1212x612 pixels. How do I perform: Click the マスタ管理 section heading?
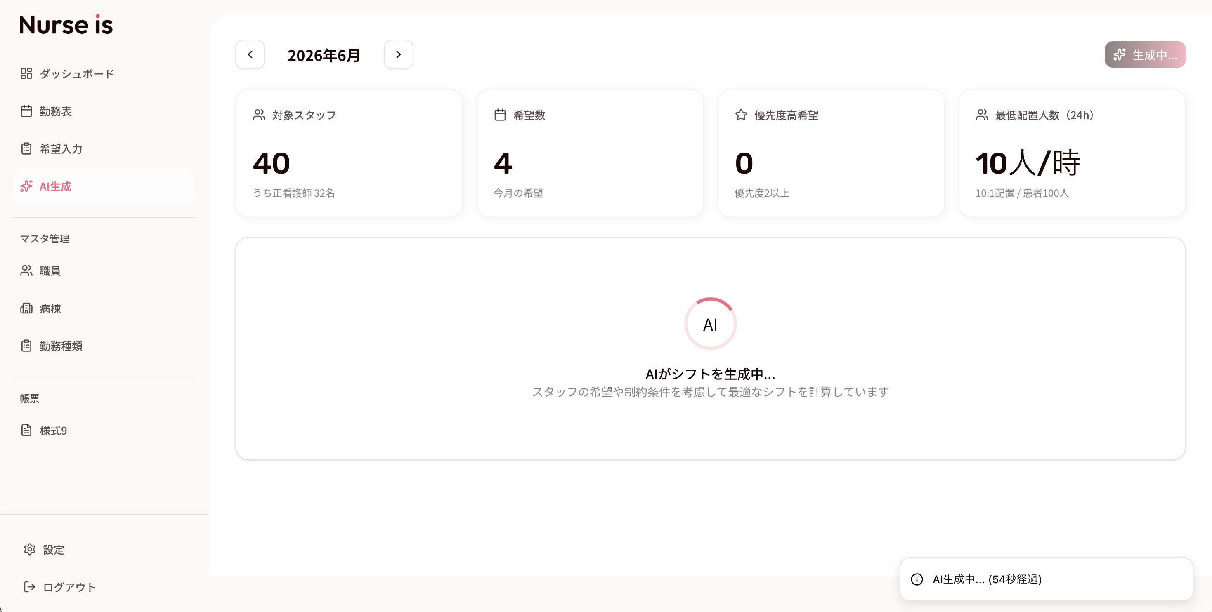tap(45, 239)
